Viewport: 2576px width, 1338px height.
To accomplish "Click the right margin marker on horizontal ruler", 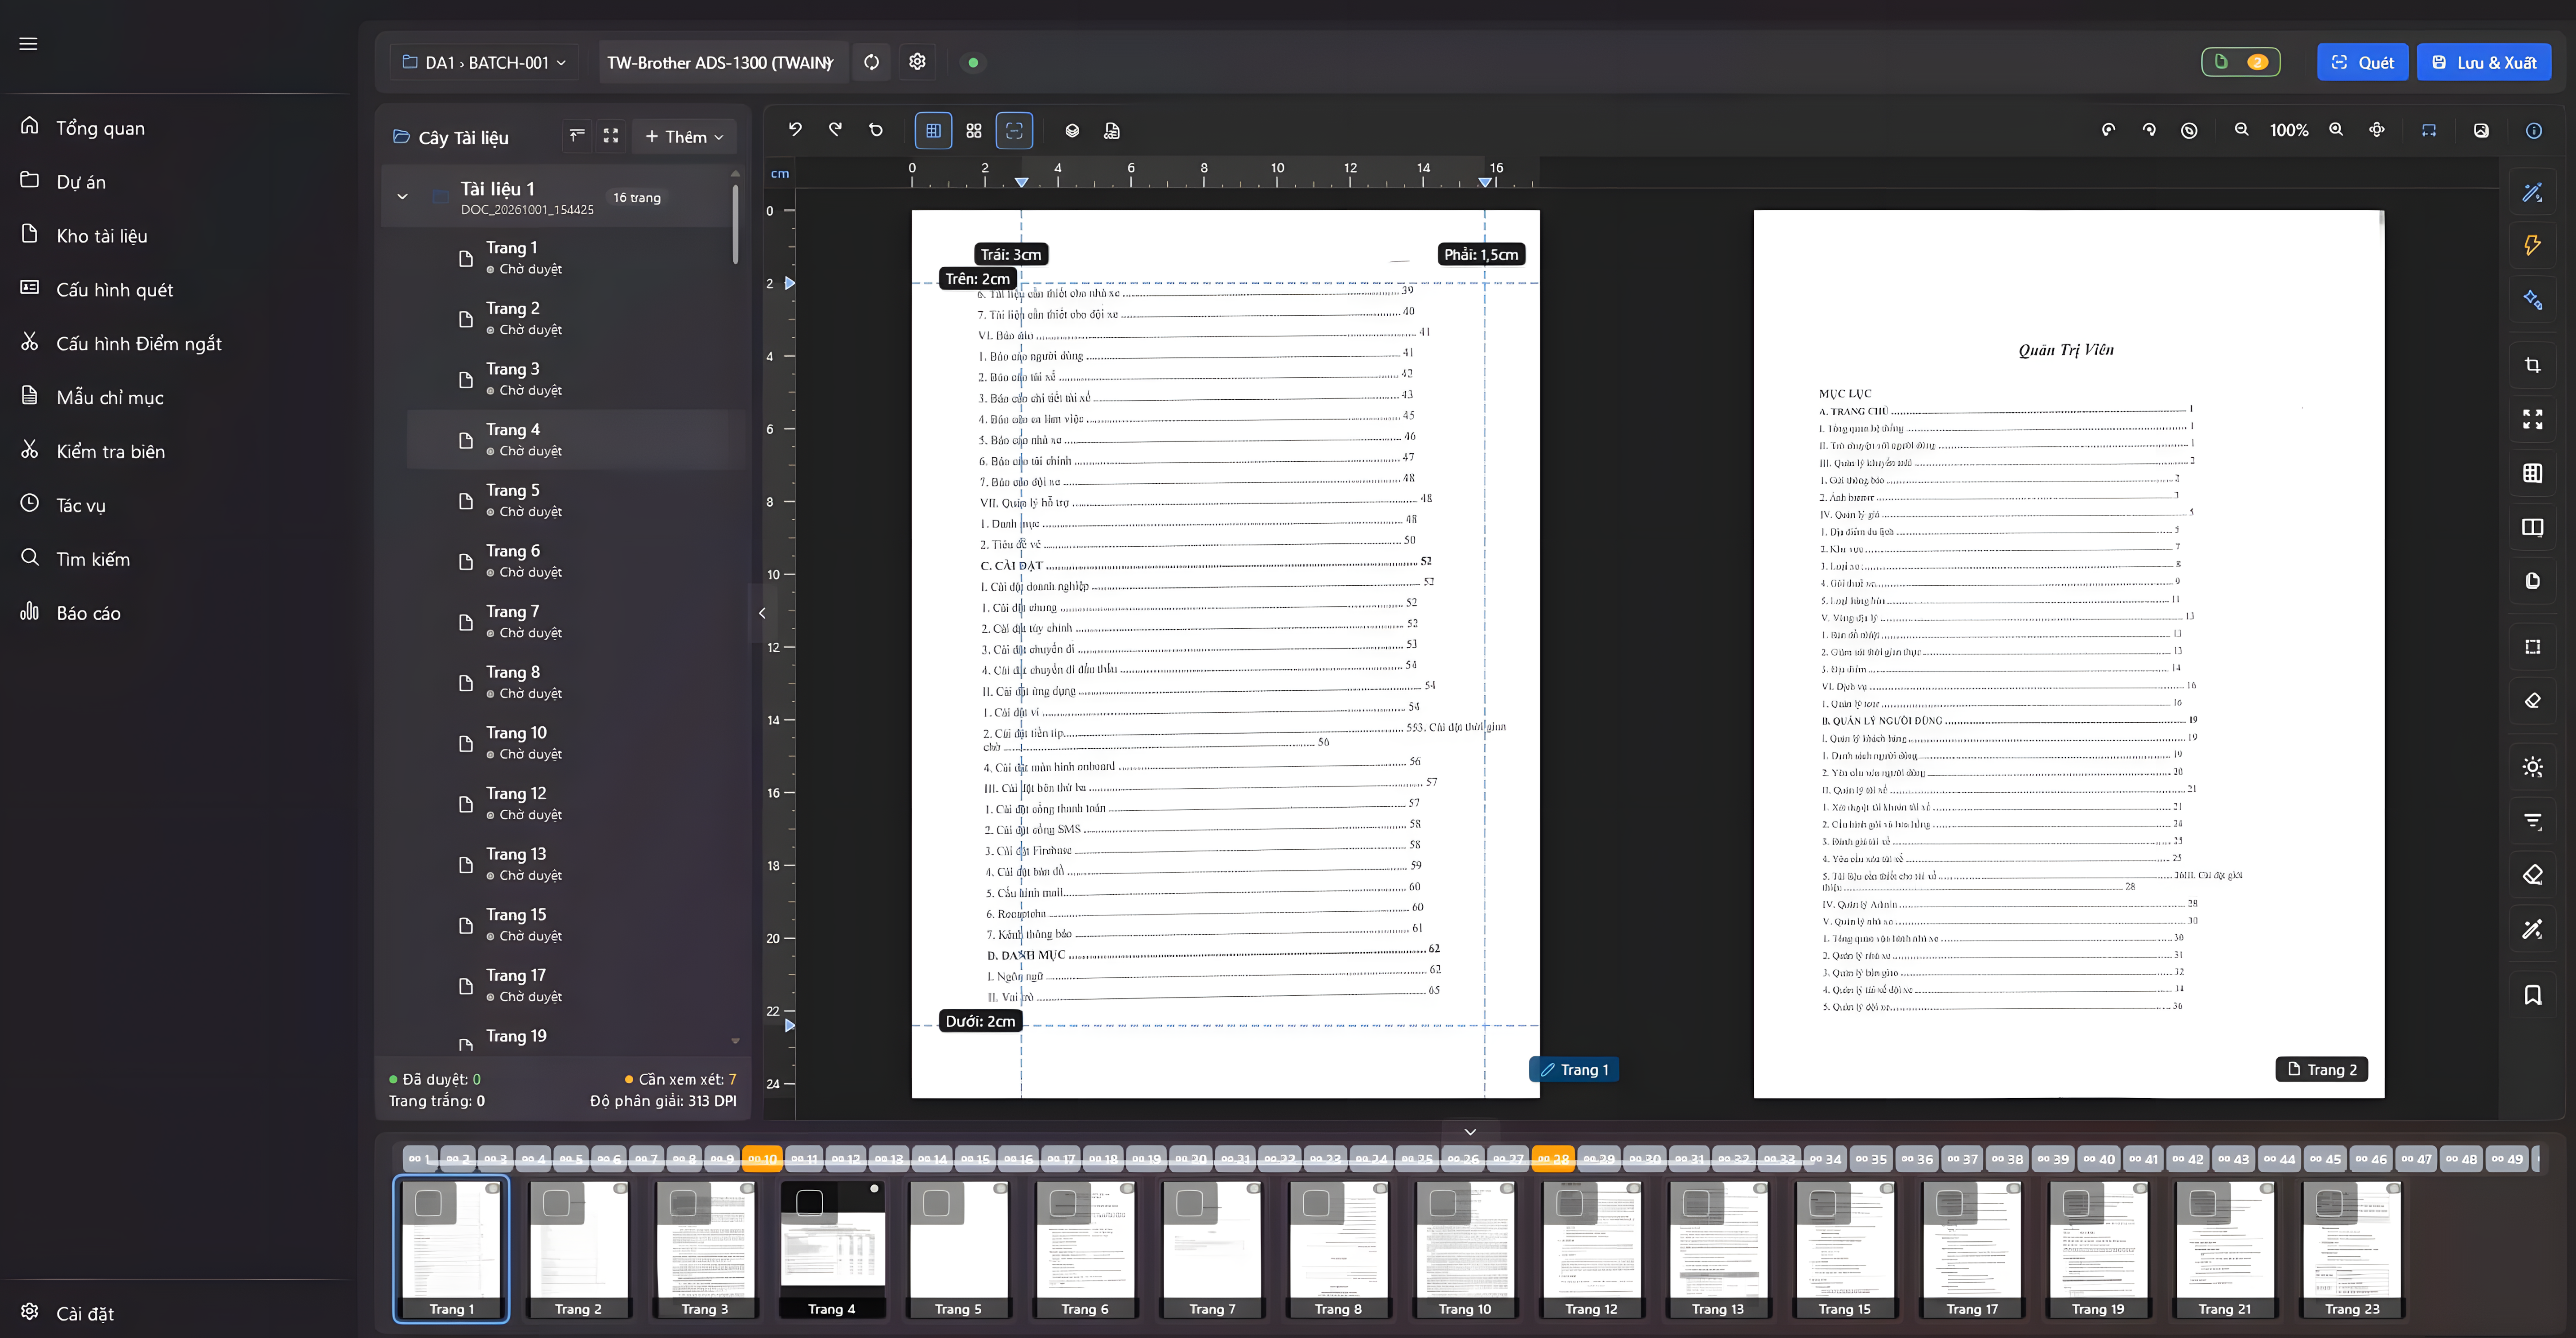I will pyautogui.click(x=1485, y=182).
